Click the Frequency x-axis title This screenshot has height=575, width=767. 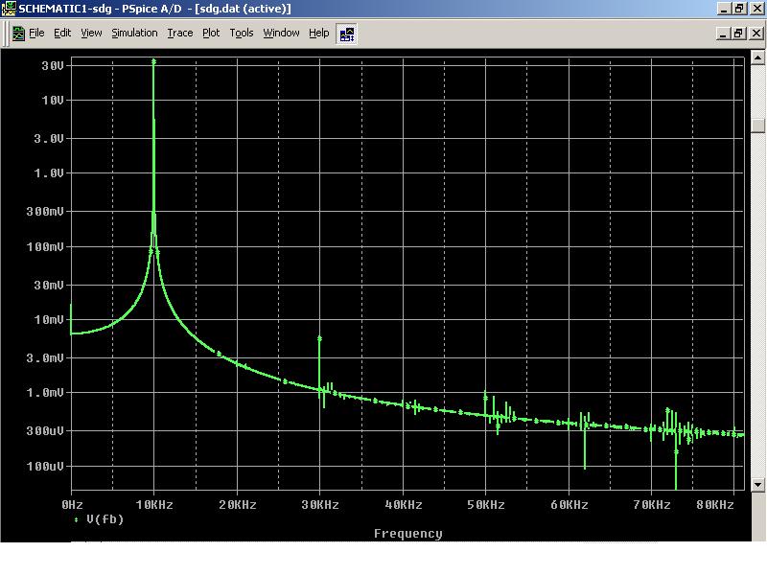coord(408,534)
